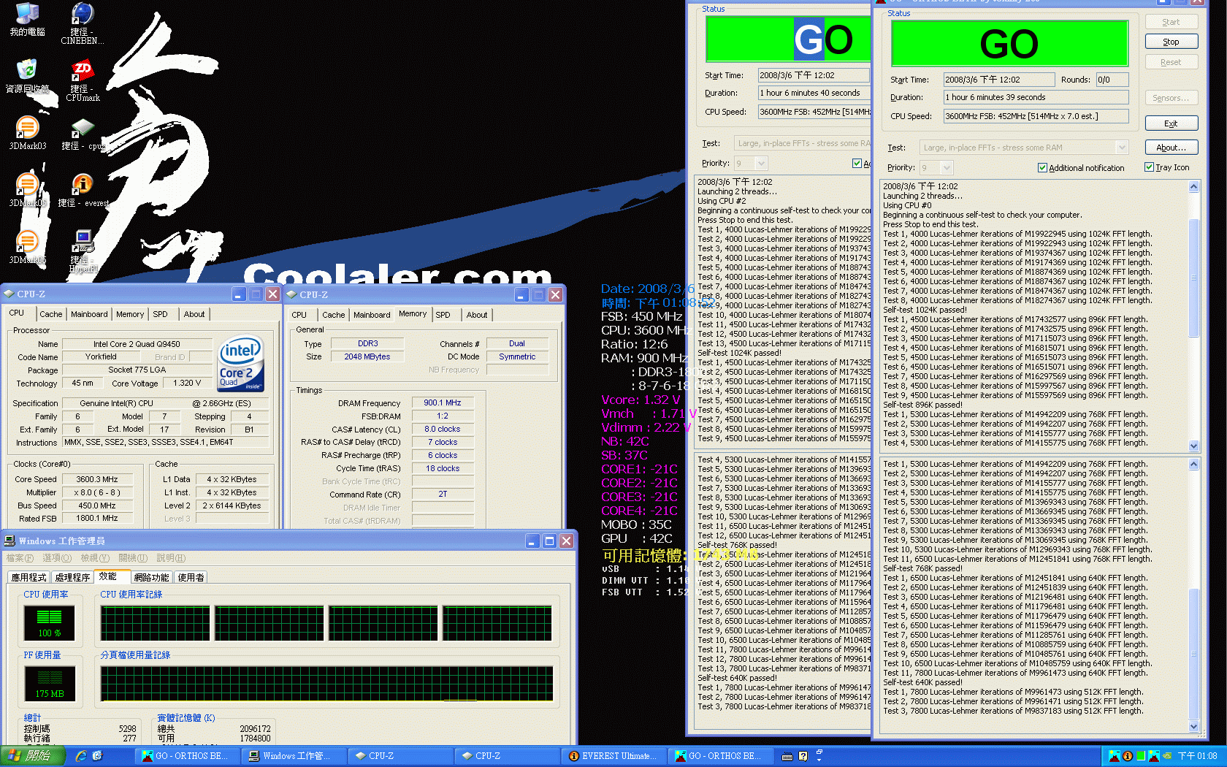The image size is (1227, 767).
Task: Open the Recycle Bin (資源回收筒) desktop icon
Action: tap(27, 76)
